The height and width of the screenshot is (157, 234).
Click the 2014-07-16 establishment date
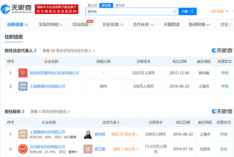tap(183, 149)
